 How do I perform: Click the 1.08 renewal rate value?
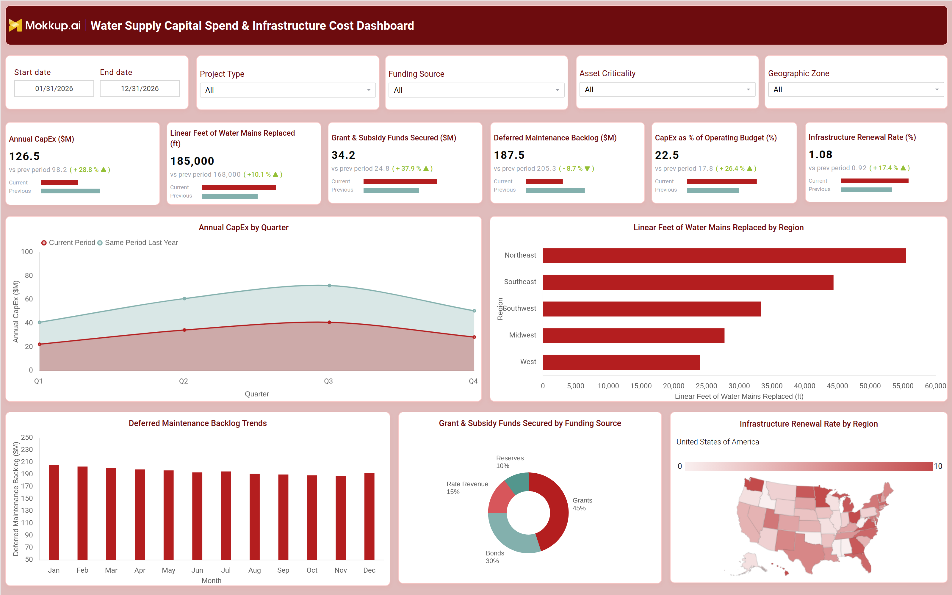820,155
